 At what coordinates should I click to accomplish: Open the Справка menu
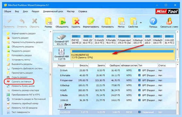pos(83,11)
